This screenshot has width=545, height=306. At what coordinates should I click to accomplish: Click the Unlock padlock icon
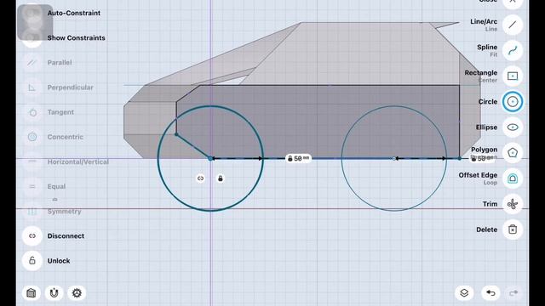point(32,261)
